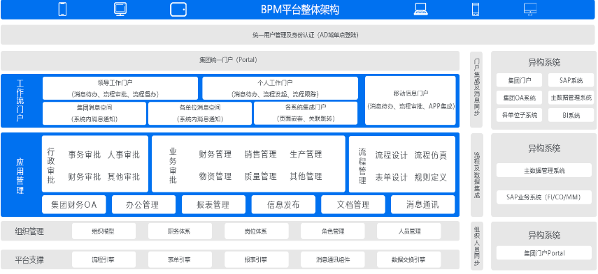Select 财务管理 under 业务审批
Viewport: 598px width, 274px height.
[x=215, y=154]
